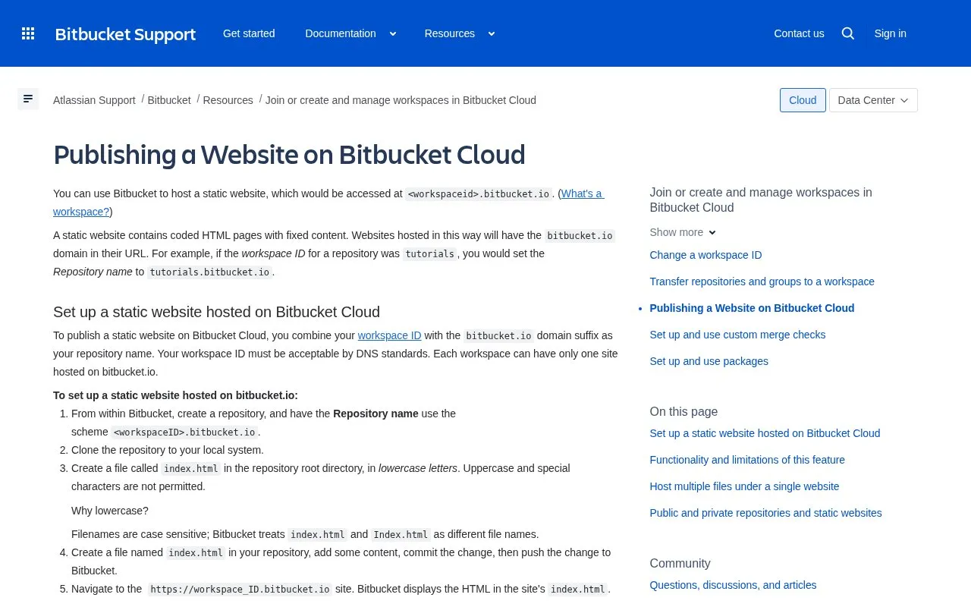Image resolution: width=971 pixels, height=607 pixels.
Task: Jump to Public and private repositories section
Action: pyautogui.click(x=765, y=513)
